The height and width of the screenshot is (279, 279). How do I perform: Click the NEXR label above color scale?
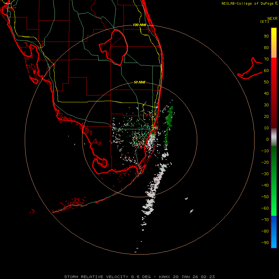click(272, 19)
